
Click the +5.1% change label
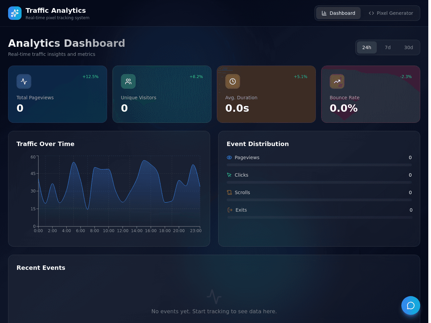coord(301,77)
